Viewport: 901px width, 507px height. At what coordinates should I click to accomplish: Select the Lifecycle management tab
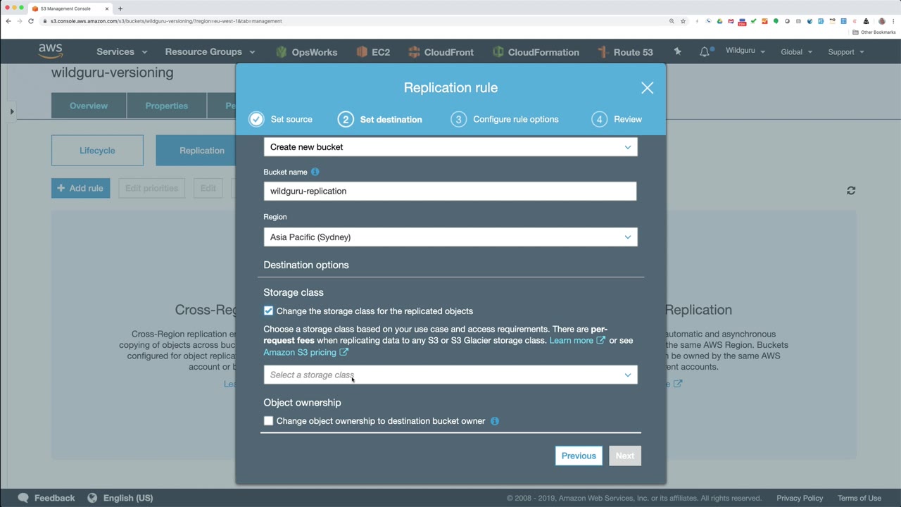[97, 151]
